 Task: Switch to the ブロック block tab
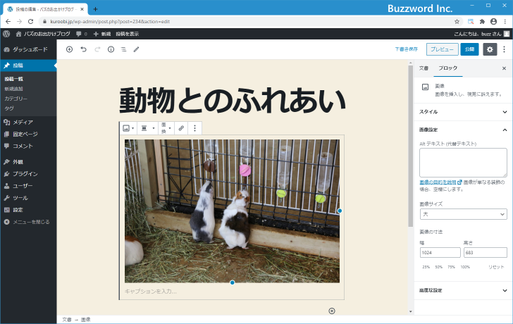(x=448, y=68)
